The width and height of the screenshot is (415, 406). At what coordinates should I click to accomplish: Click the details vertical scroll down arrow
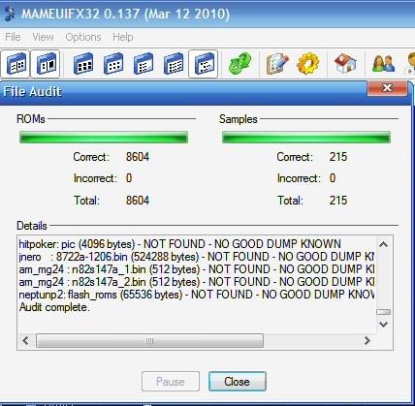[x=383, y=324]
